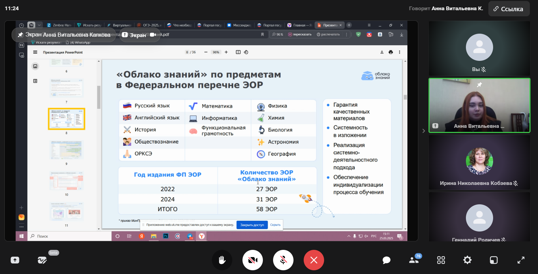
Task: Unpin Анна Витальевна screen label
Action: coord(21,35)
